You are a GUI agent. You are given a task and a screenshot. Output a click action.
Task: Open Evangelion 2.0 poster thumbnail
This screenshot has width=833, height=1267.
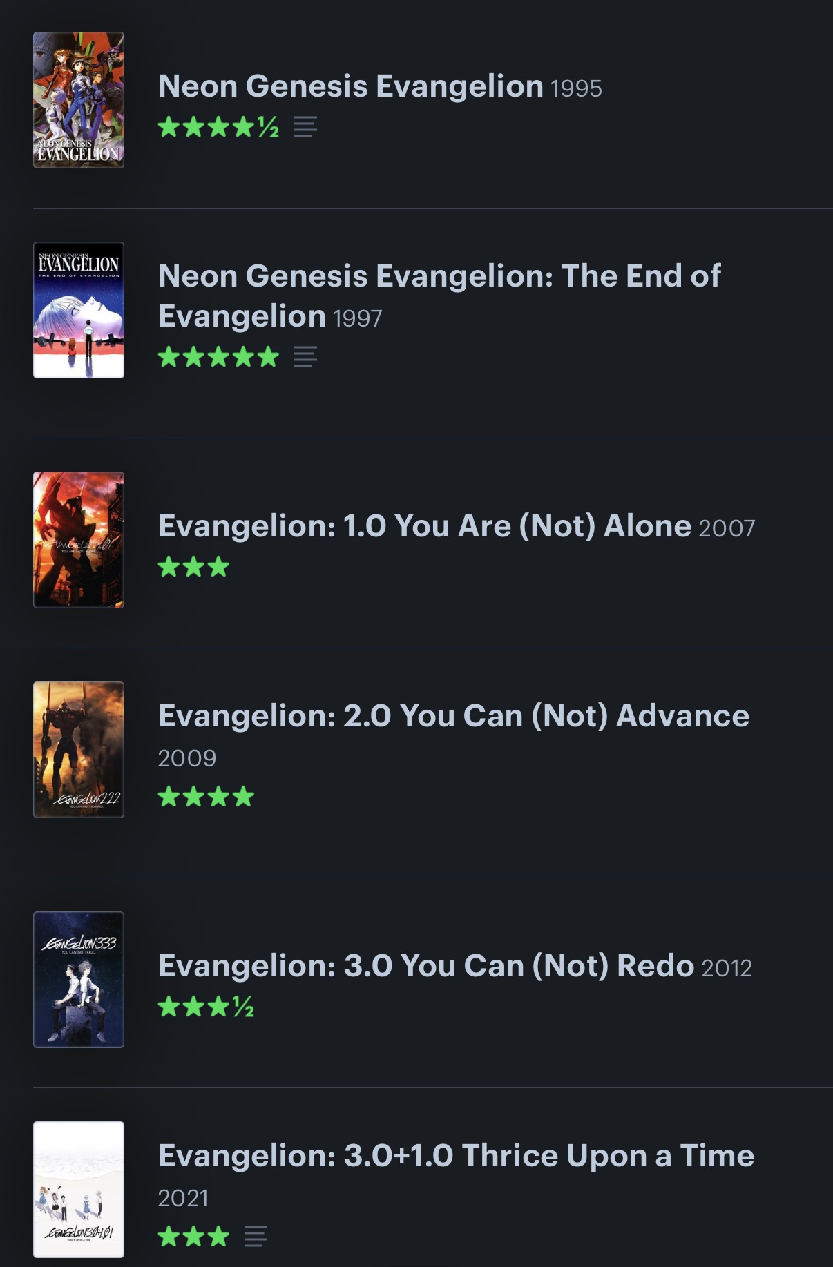click(79, 750)
